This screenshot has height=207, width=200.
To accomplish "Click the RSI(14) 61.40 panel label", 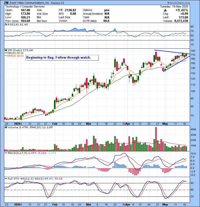I will pos(17,24).
